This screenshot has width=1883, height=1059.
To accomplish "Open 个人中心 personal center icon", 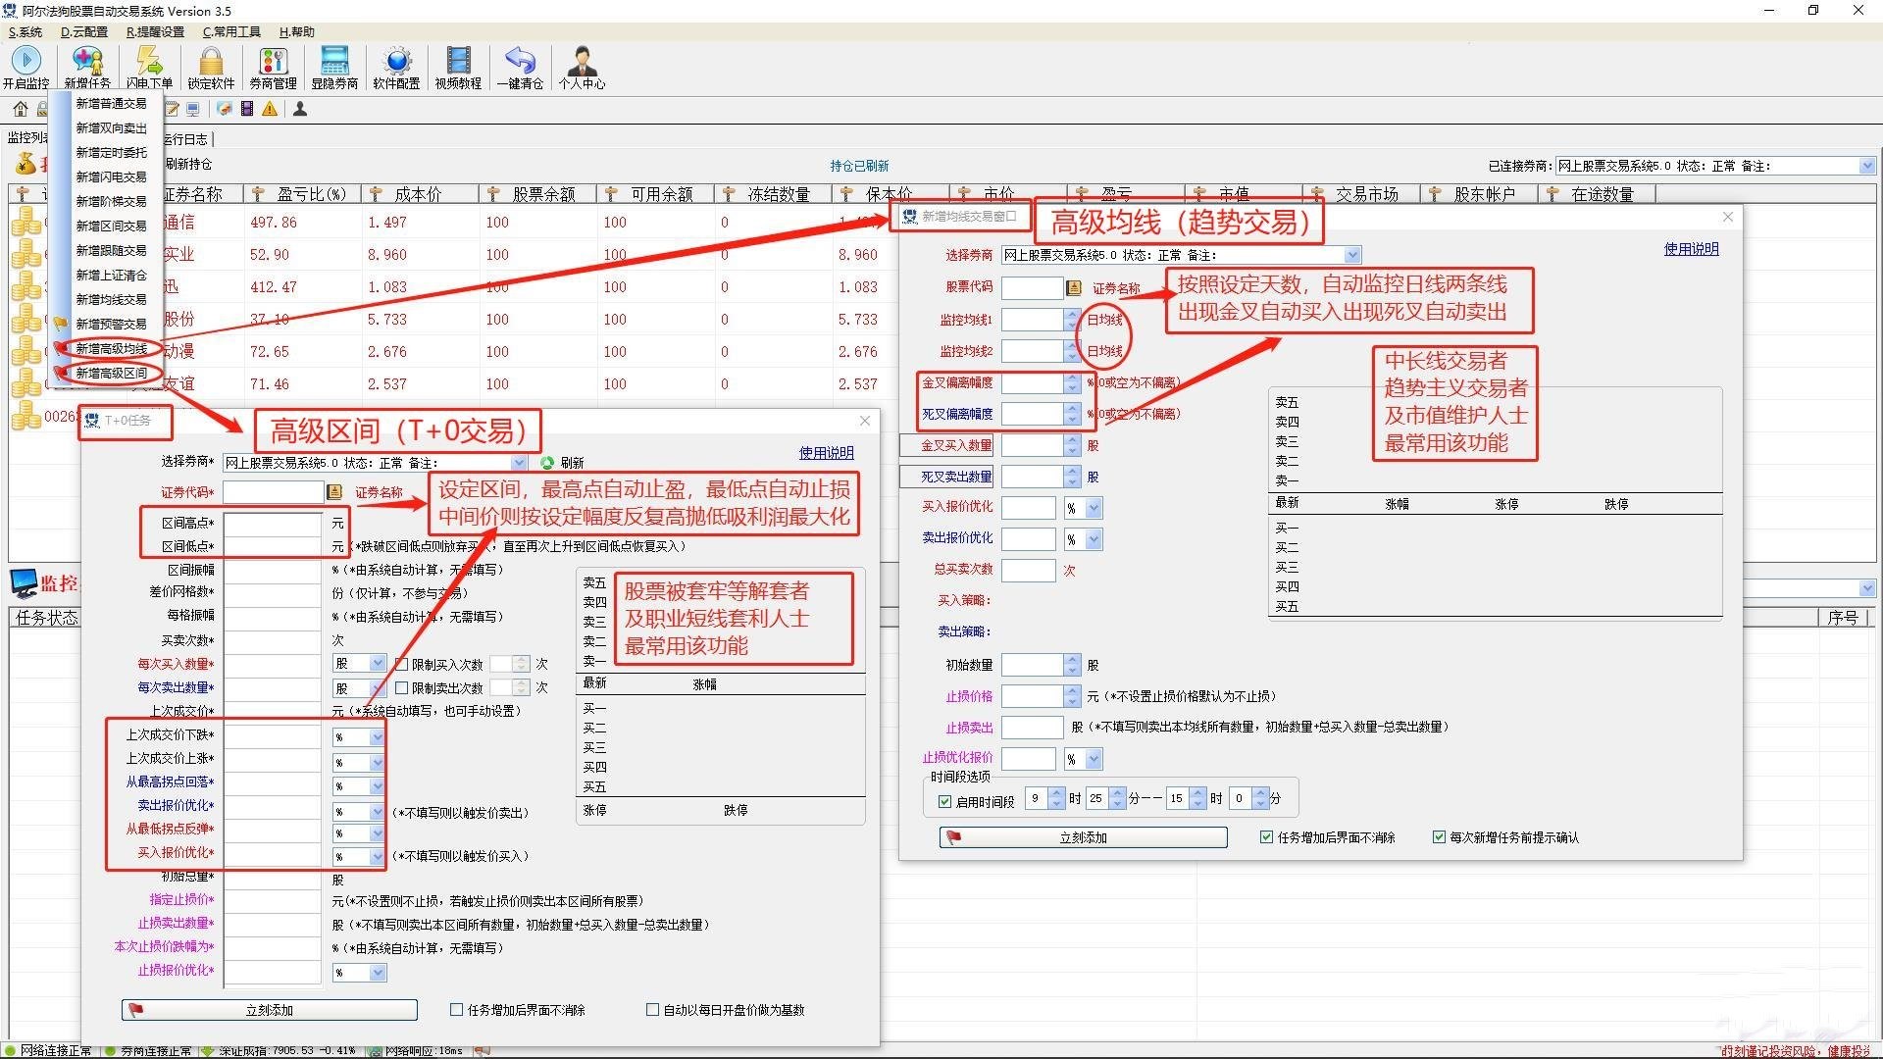I will coord(582,66).
